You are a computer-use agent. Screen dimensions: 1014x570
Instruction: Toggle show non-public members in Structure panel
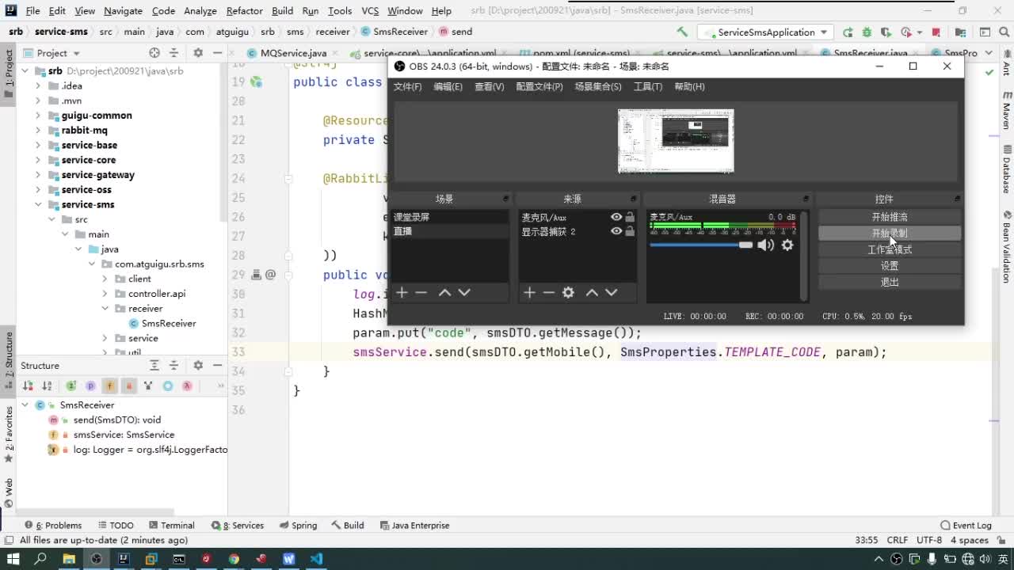pyautogui.click(x=129, y=386)
